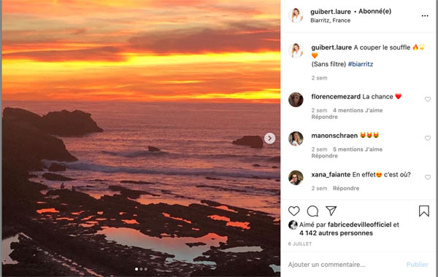
Task: Open the florencemezard avatar
Action: click(x=296, y=100)
